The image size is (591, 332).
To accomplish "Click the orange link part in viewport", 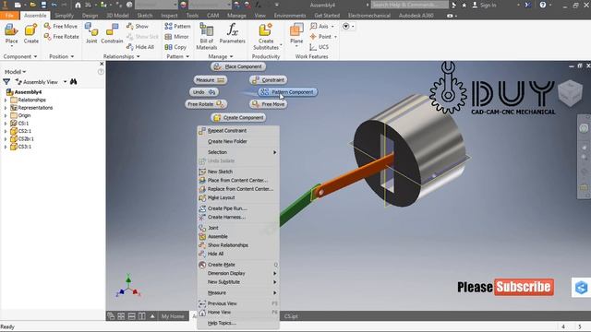I will 355,175.
